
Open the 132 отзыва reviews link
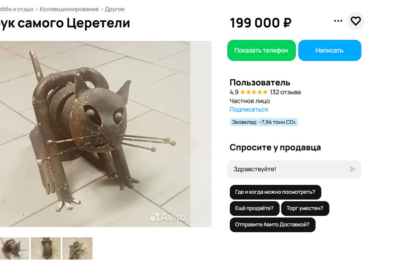point(285,92)
